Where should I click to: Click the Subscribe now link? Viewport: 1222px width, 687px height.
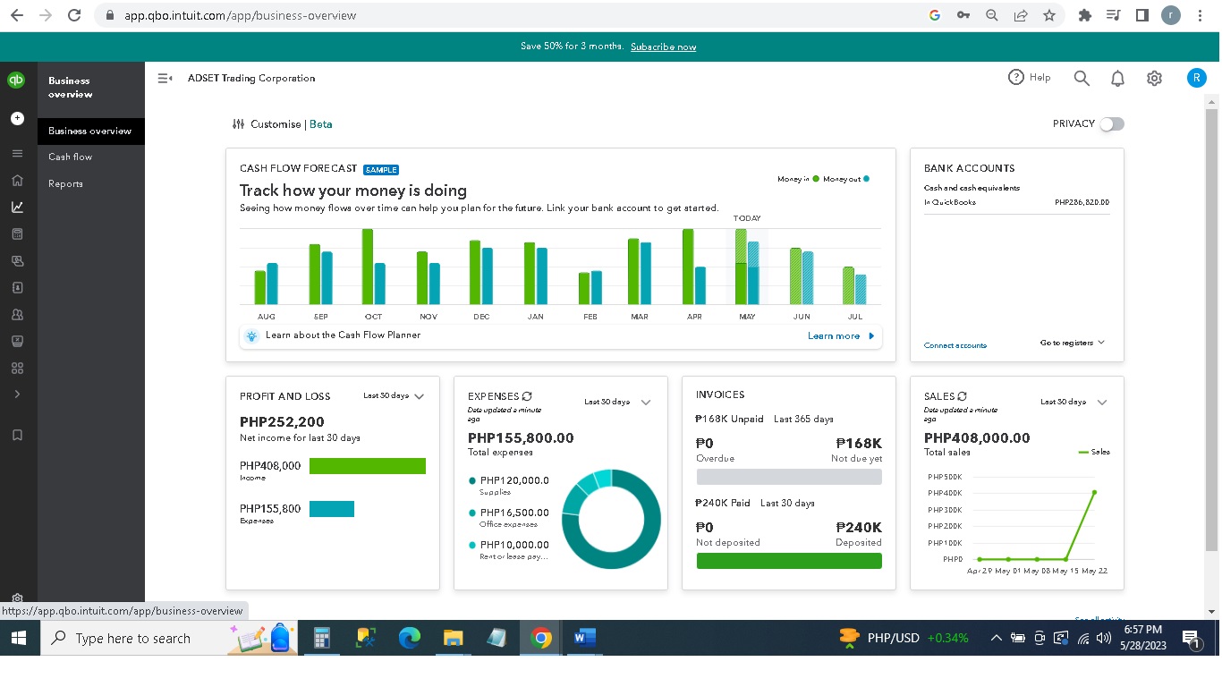click(663, 47)
